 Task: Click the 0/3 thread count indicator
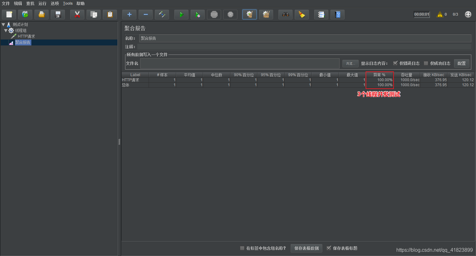[455, 14]
